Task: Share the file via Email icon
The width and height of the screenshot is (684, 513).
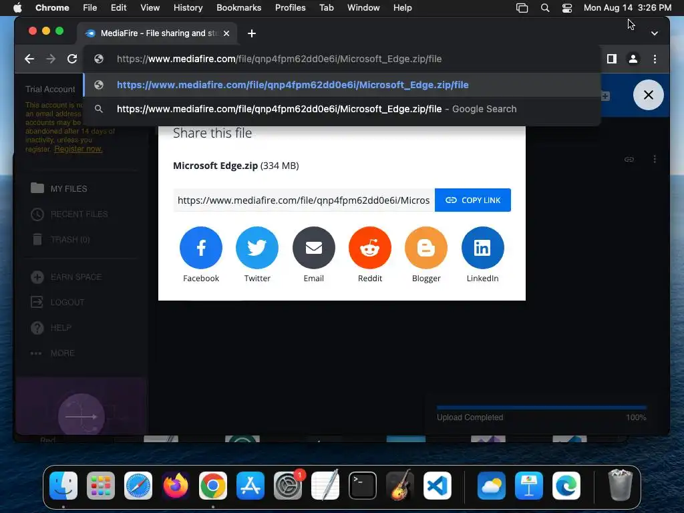Action: [314, 248]
